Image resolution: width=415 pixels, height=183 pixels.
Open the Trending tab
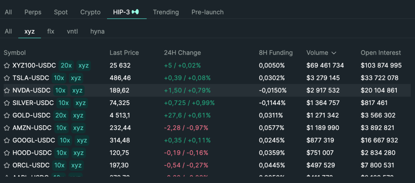166,12
